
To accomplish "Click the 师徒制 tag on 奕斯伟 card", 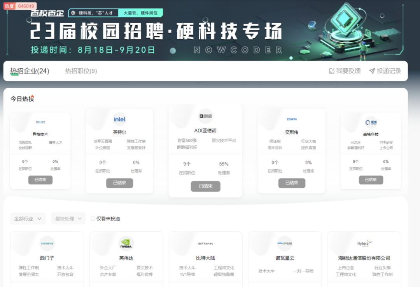I will coord(275,141).
